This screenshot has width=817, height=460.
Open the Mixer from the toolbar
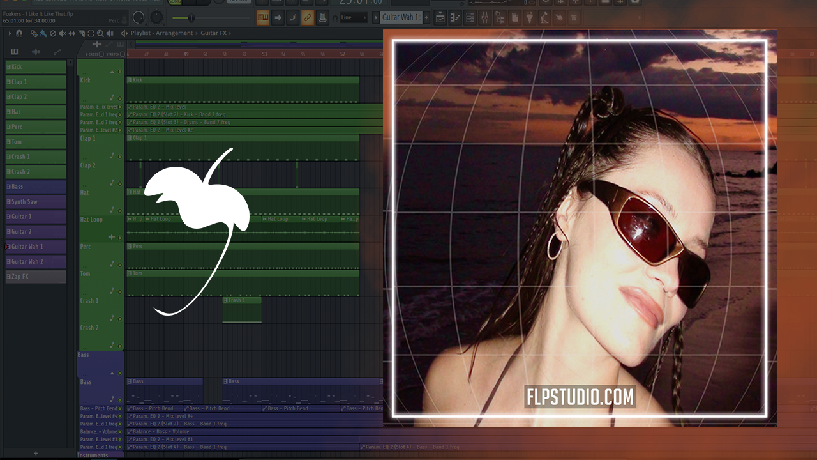coord(485,17)
